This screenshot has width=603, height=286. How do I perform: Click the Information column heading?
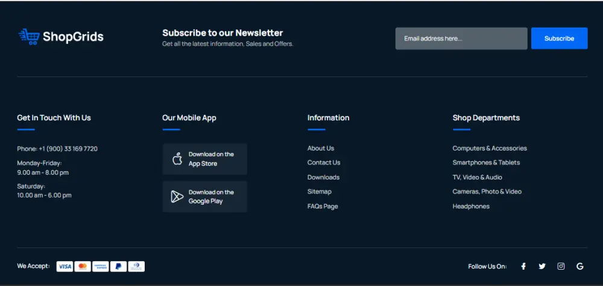tap(329, 117)
